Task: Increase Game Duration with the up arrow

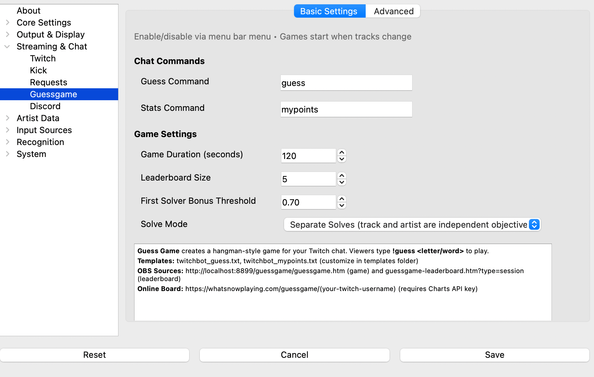Action: click(x=341, y=152)
